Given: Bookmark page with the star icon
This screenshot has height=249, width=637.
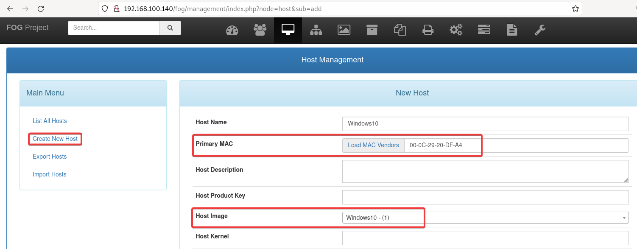Looking at the screenshot, I should 575,8.
